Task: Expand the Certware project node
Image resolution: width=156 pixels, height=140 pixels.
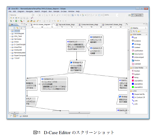Action: pyautogui.click(x=10, y=39)
